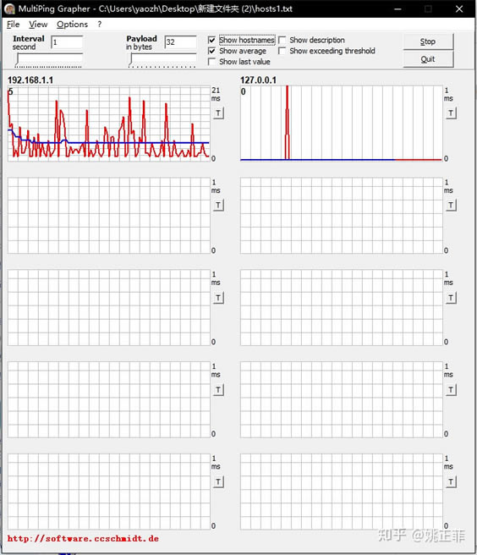This screenshot has height=555, width=477.
Task: Open the software.ccschmidt.de link
Action: 83,539
